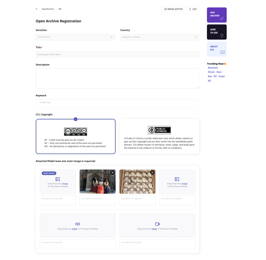Remove the hanbok women photo
The height and width of the screenshot is (260, 266).
[x=112, y=172]
